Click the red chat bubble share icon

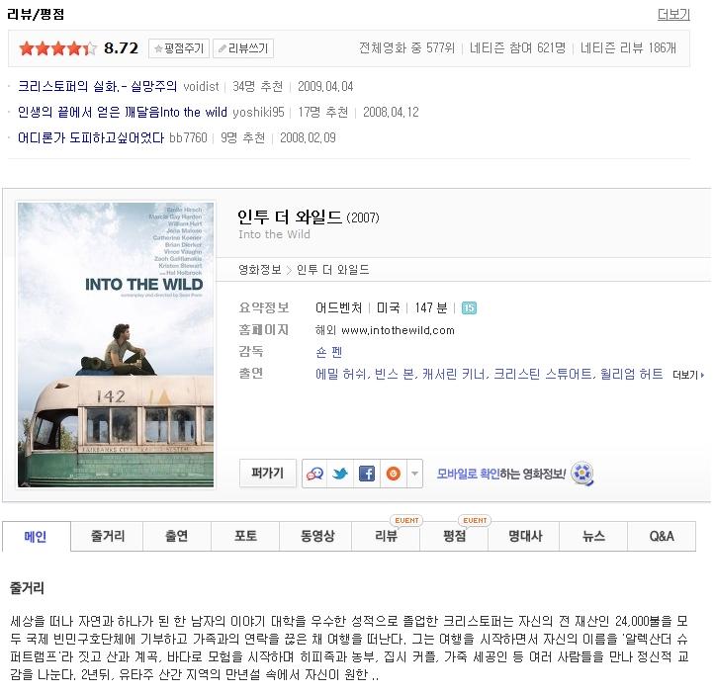click(x=314, y=474)
